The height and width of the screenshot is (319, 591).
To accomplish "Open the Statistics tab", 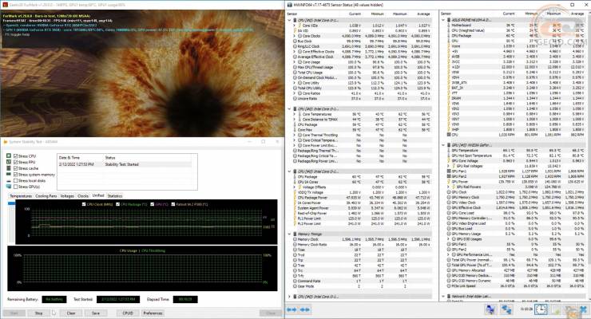I will [x=114, y=196].
